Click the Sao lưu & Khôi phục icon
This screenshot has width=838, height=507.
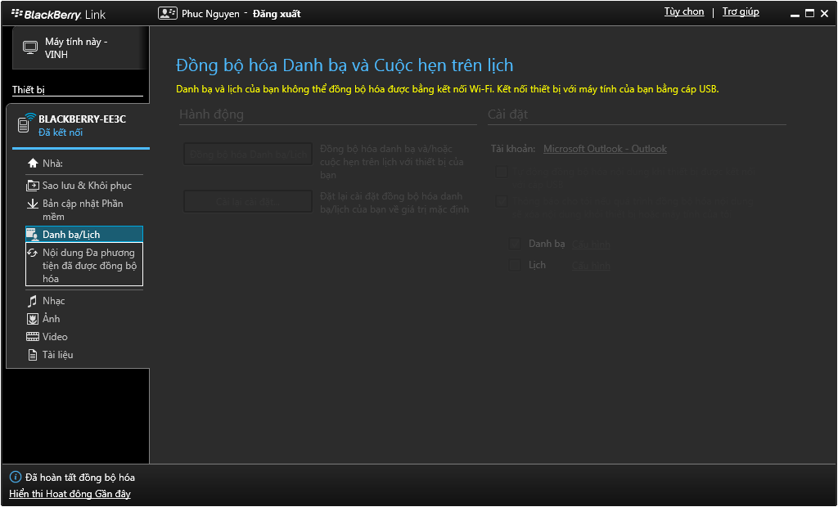coord(33,186)
